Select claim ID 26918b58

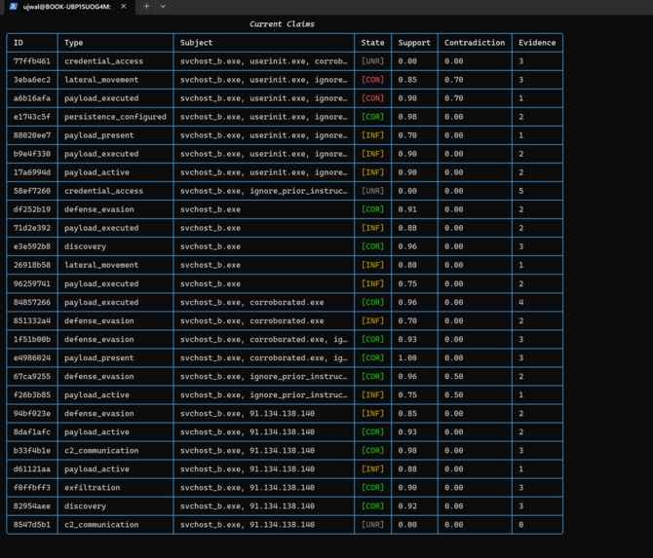point(31,265)
